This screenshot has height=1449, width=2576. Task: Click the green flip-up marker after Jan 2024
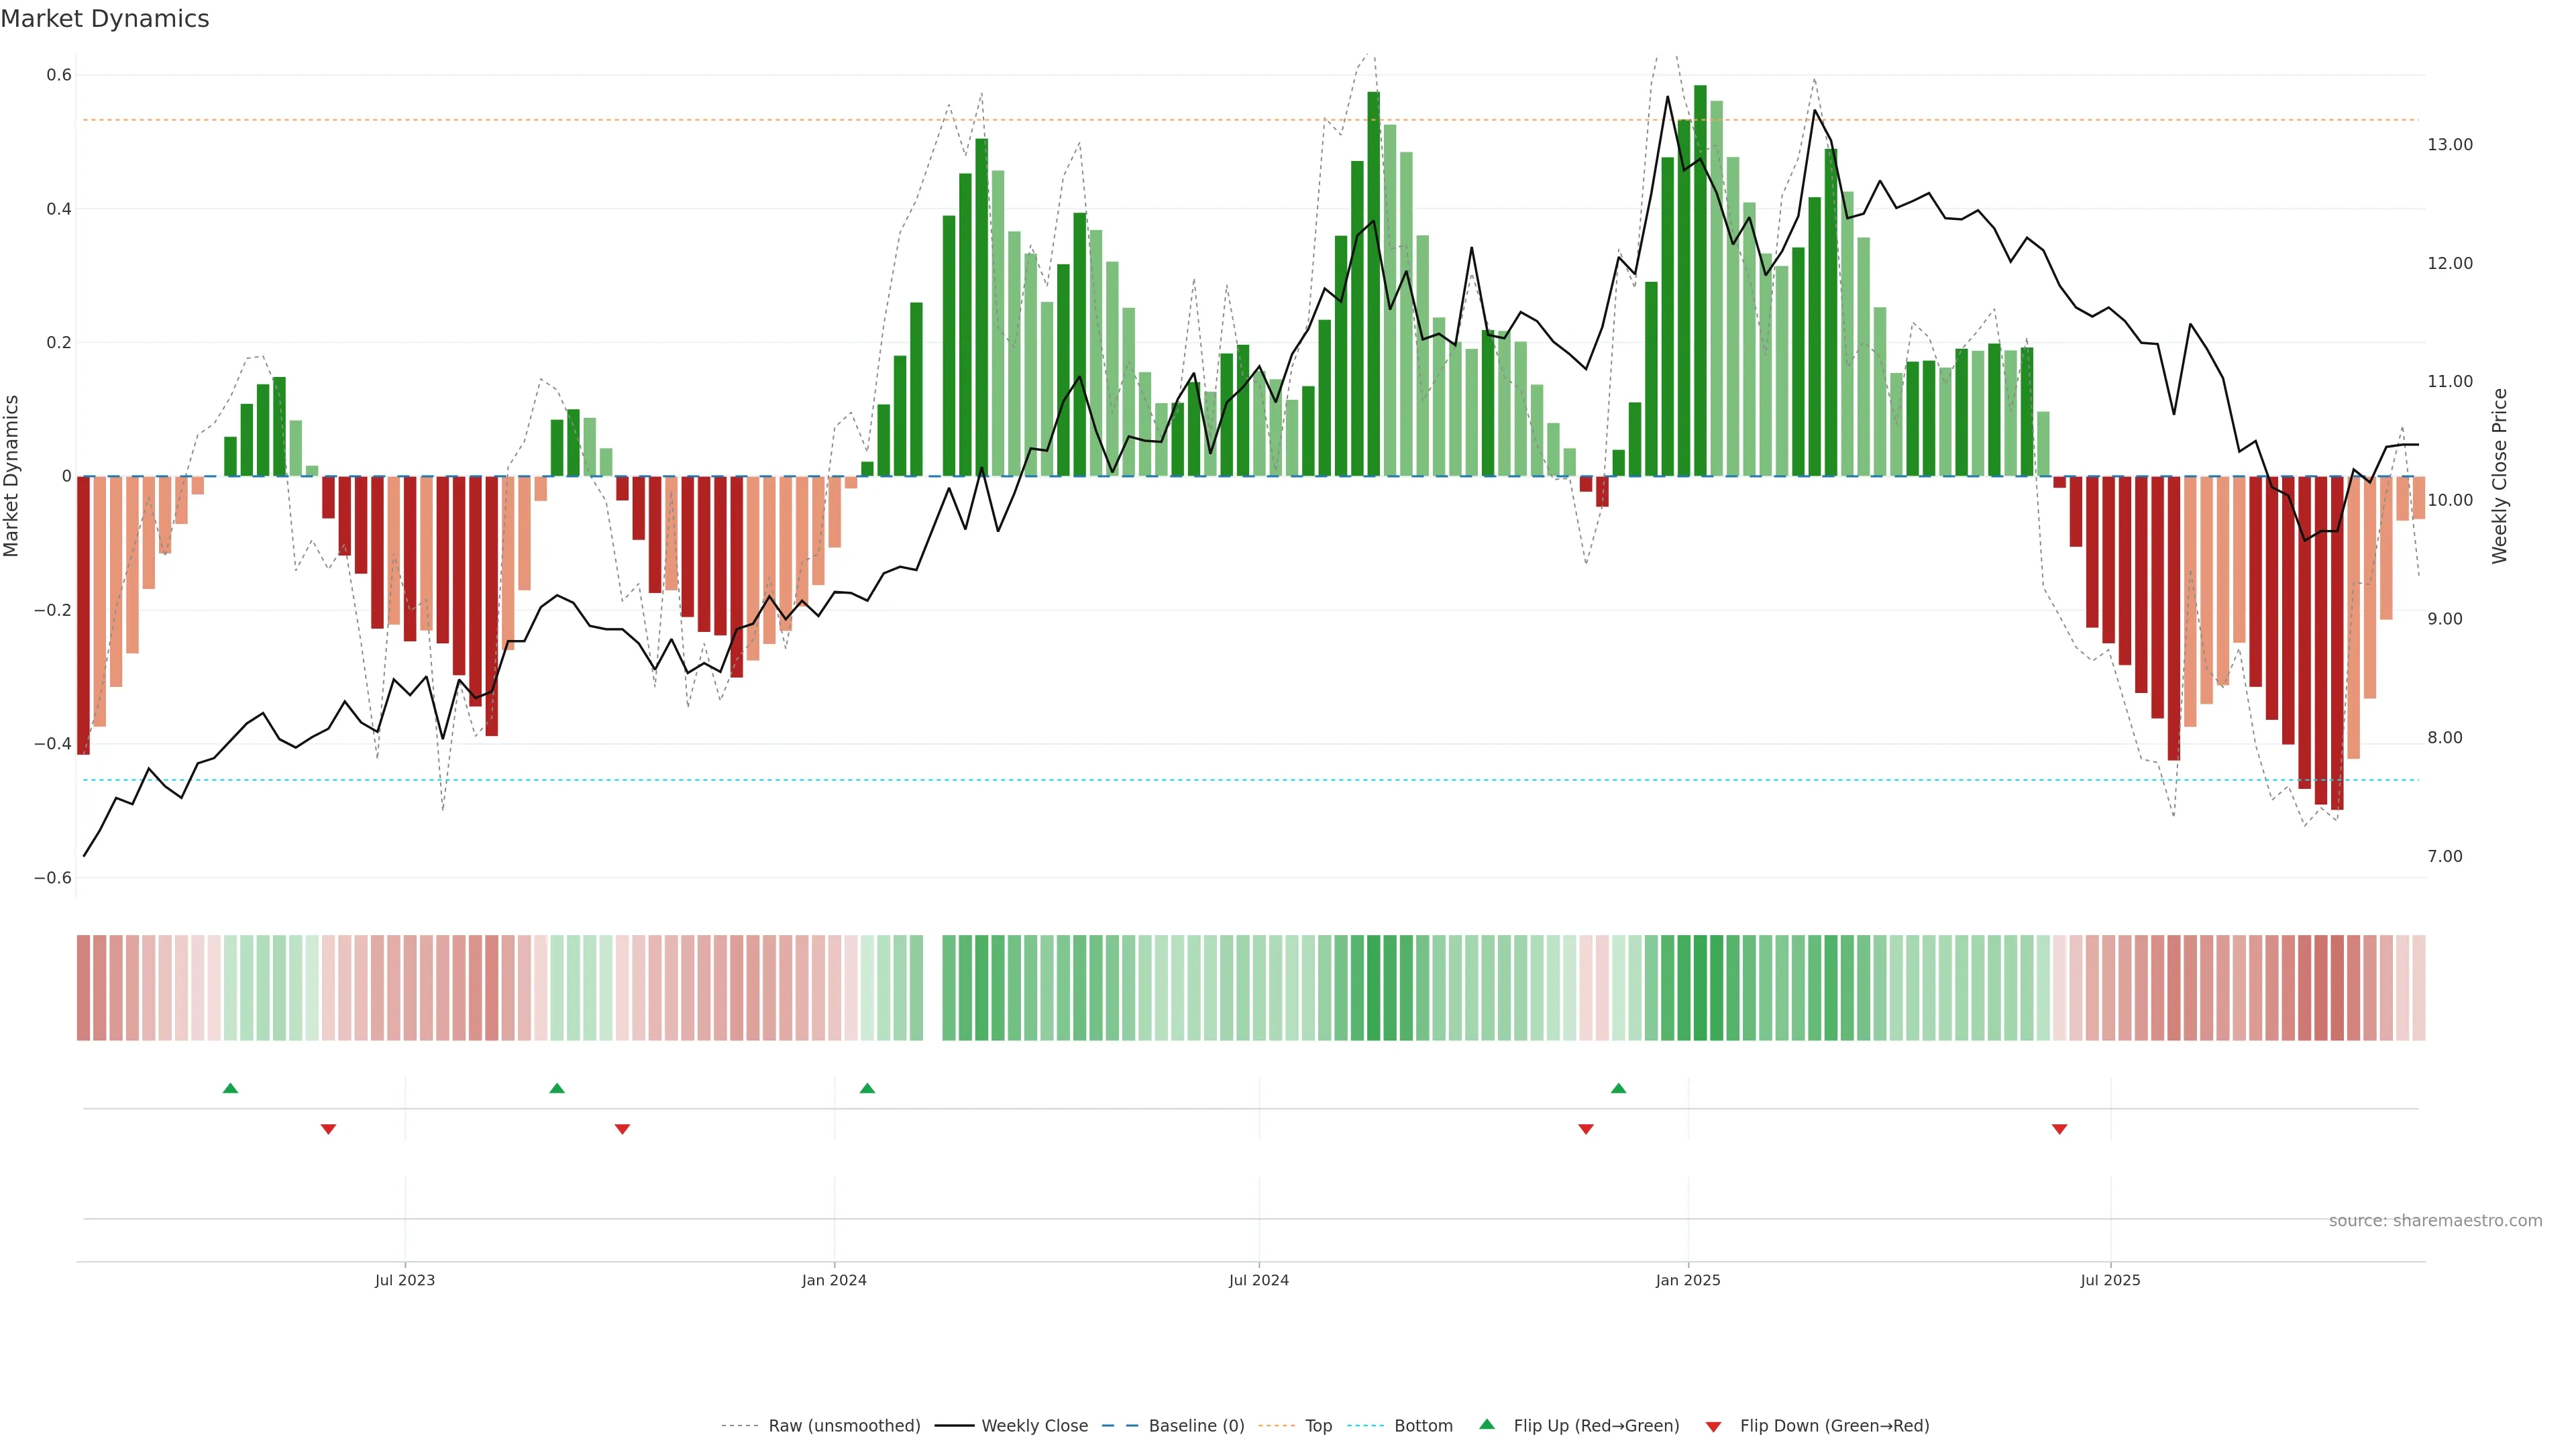pyautogui.click(x=867, y=1088)
